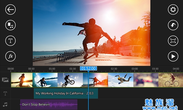Viewport: 183px width, 110px height.
Task: Select the blurred lights clip thumbnail
Action: 146,80
